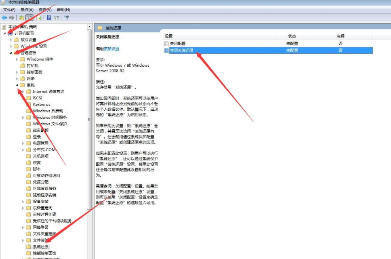The height and width of the screenshot is (259, 391).
Task: Collapse the 管理模板 tree node
Action: (x=11, y=53)
